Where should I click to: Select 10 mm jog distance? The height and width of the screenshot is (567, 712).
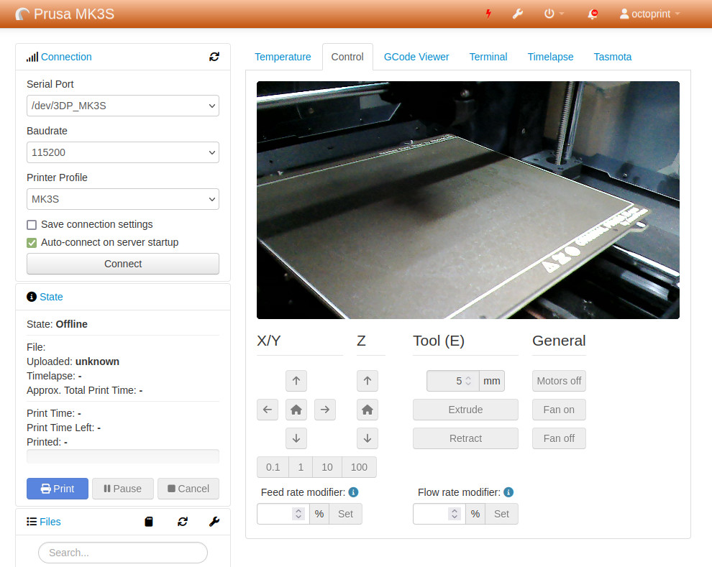[x=327, y=467]
